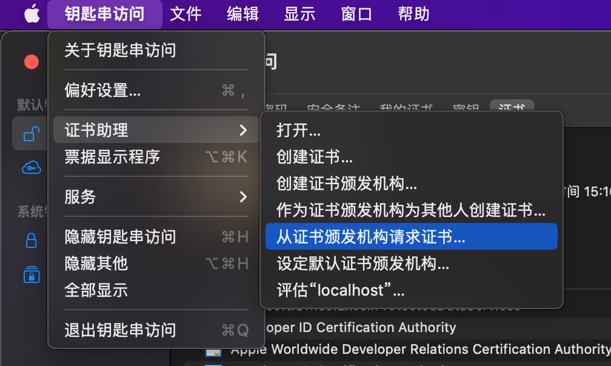Open the 帮助 menu
The image size is (611, 366).
click(413, 14)
